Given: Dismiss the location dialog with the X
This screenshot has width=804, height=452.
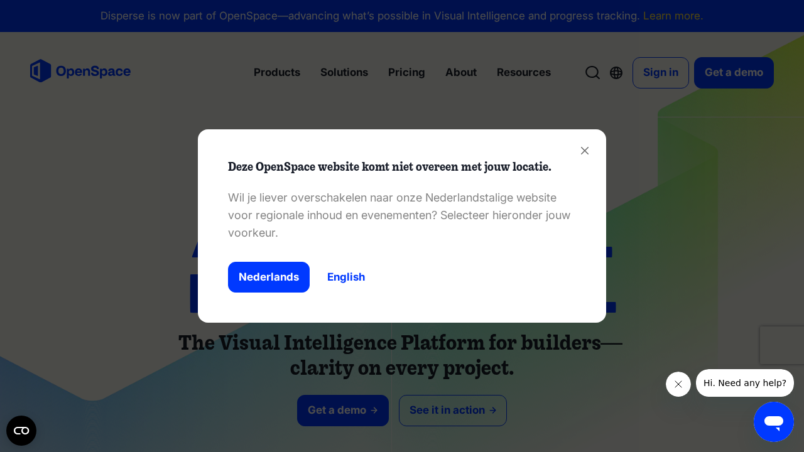Looking at the screenshot, I should coord(584,151).
